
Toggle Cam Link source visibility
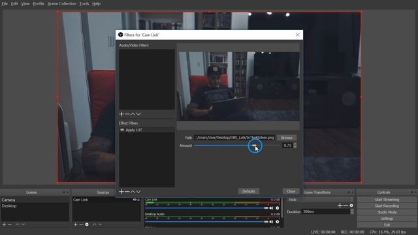pos(135,200)
